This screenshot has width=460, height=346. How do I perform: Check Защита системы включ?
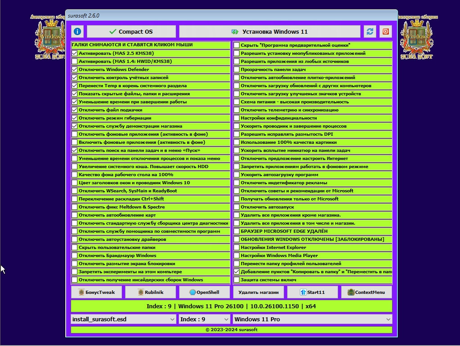coord(236,280)
